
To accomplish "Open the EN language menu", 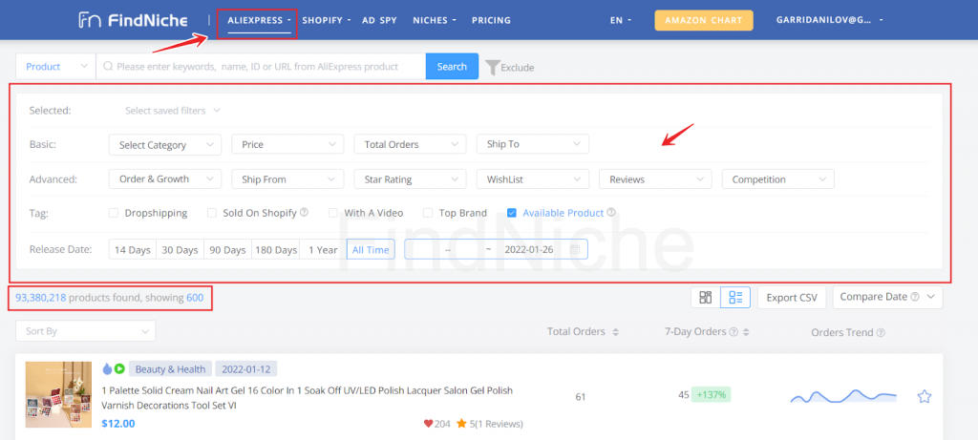I will click(x=621, y=20).
